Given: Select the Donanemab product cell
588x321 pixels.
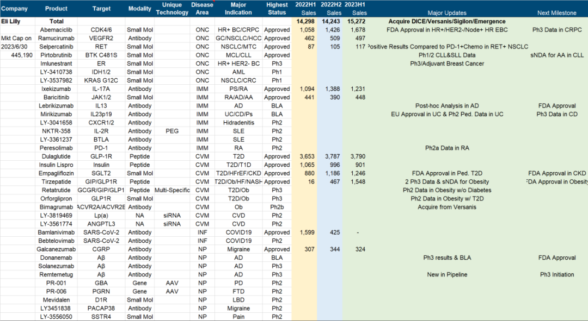Looking at the screenshot, I should click(56, 258).
